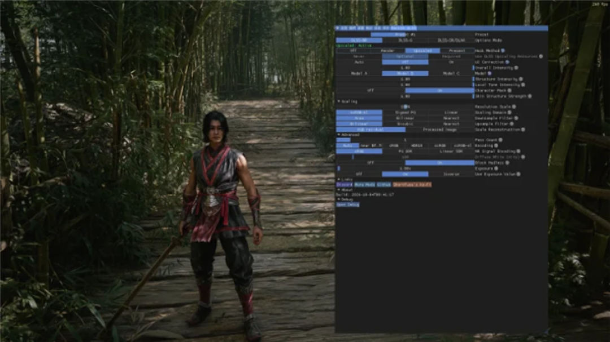Image resolution: width=610 pixels, height=342 pixels.
Task: Open help icon beside Diffuse White (nits)
Action: [x=523, y=157]
